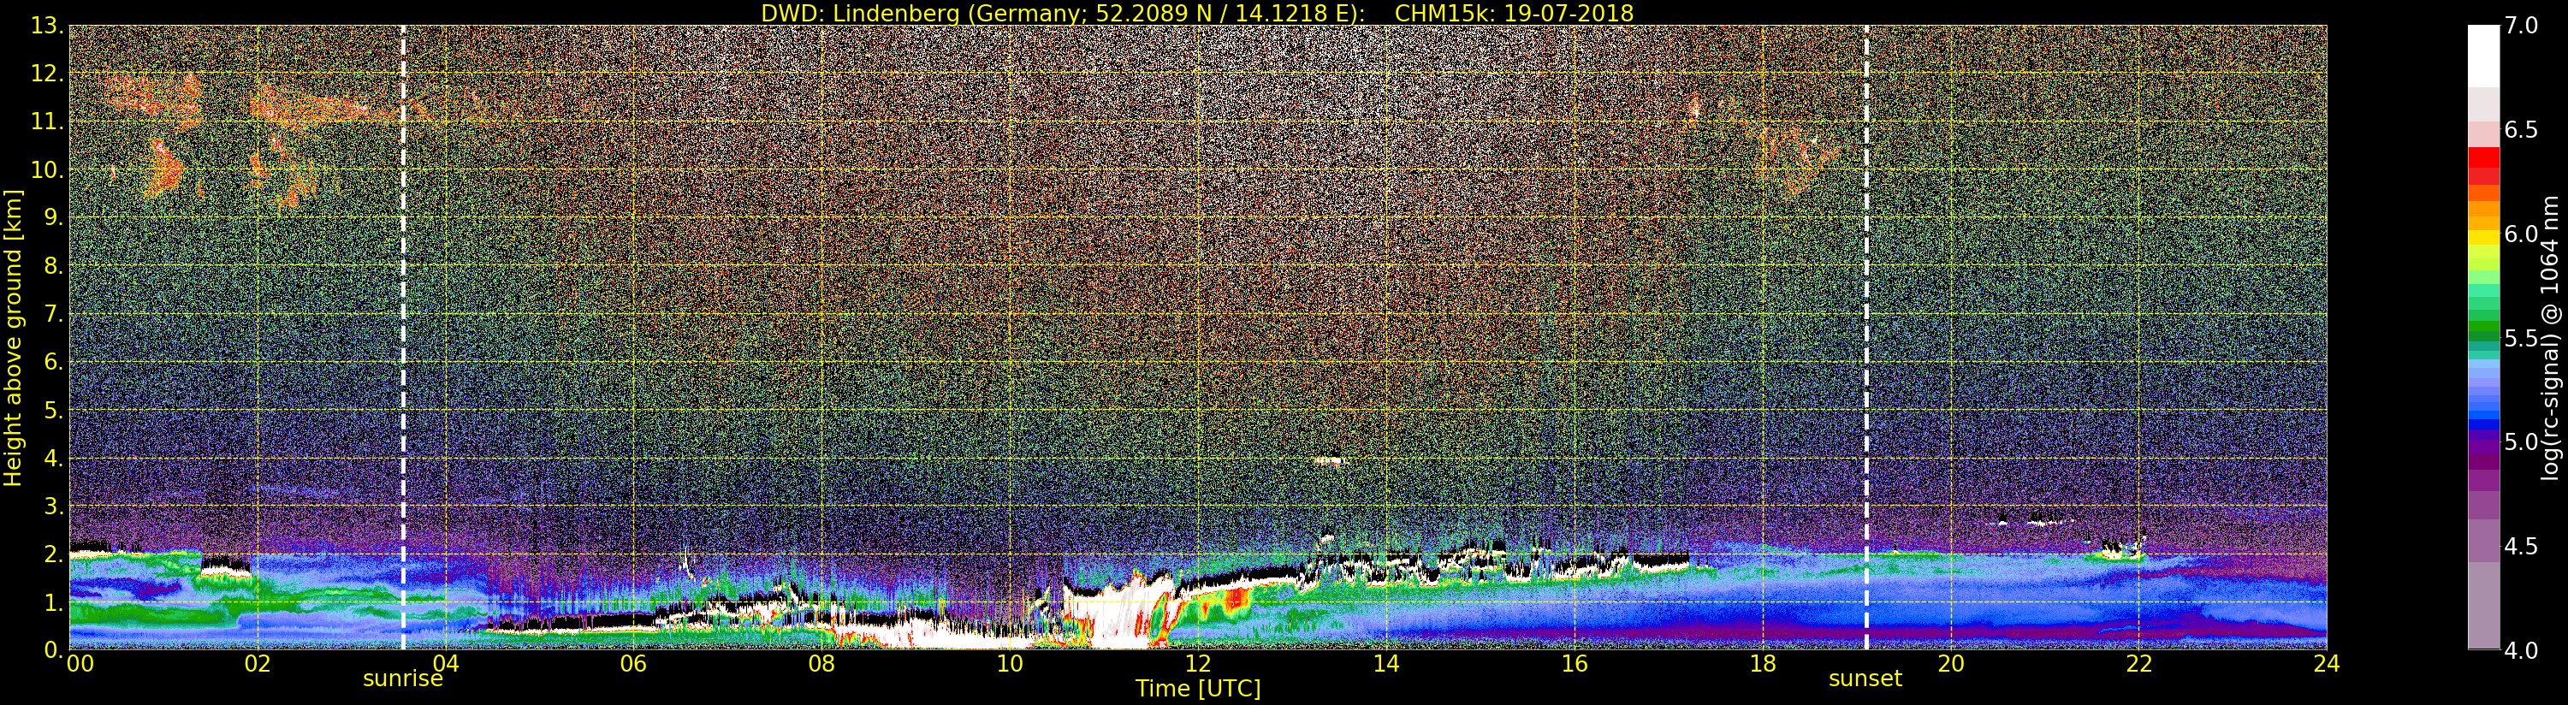Click the '0.' tick on the height axis
This screenshot has width=2568, height=705.
coord(53,650)
